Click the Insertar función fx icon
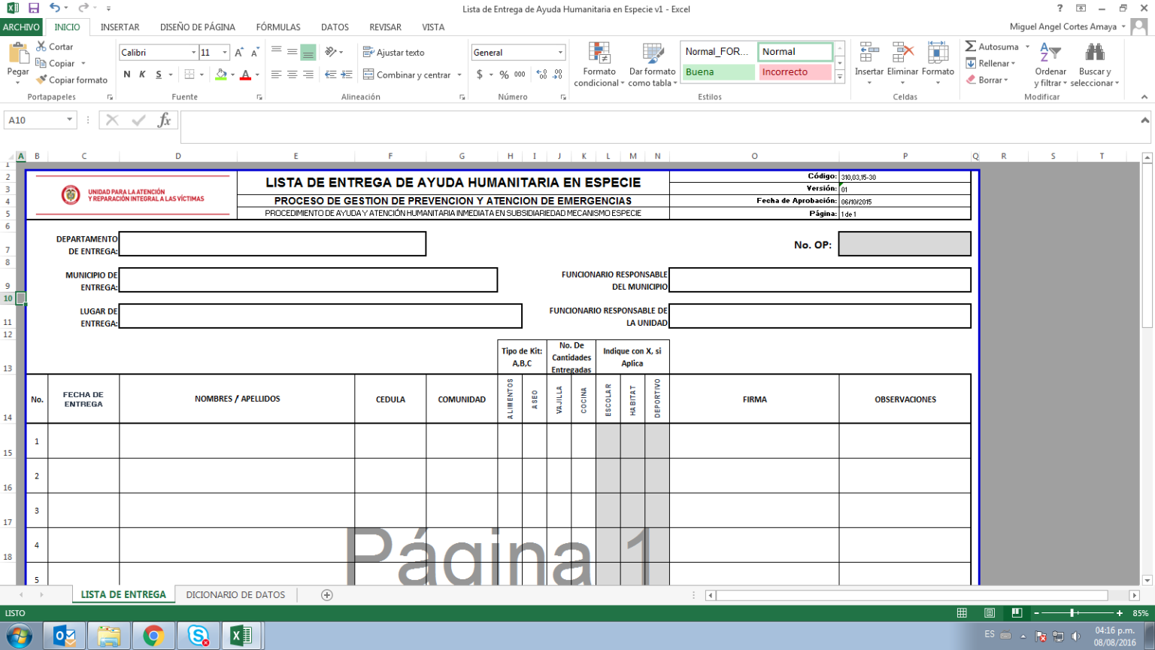Viewport: 1155px width, 650px height. click(164, 120)
